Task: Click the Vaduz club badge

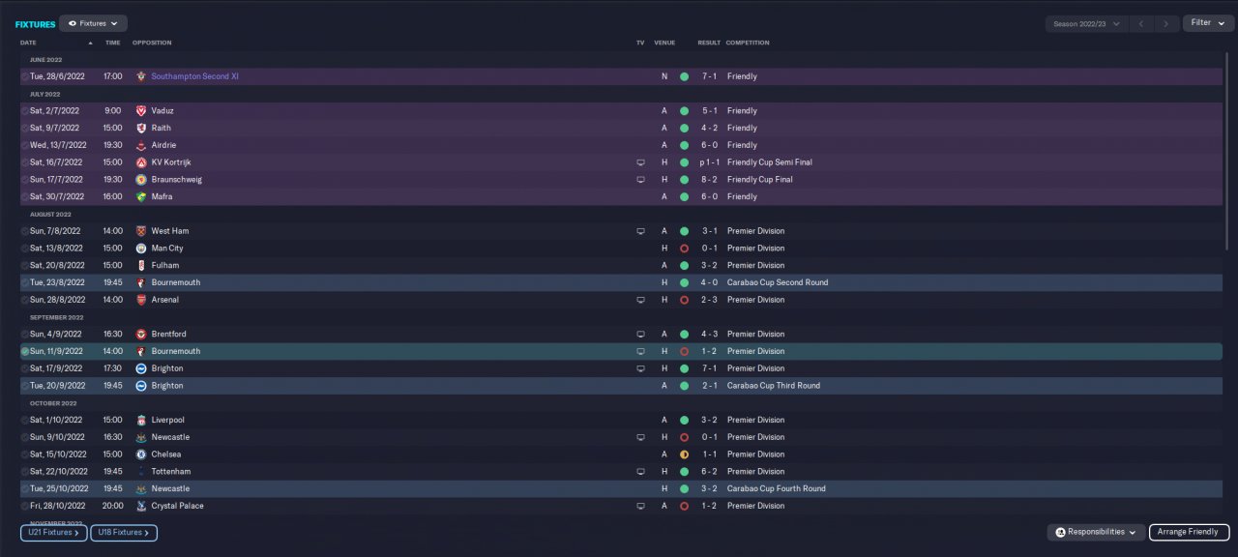Action: [141, 111]
